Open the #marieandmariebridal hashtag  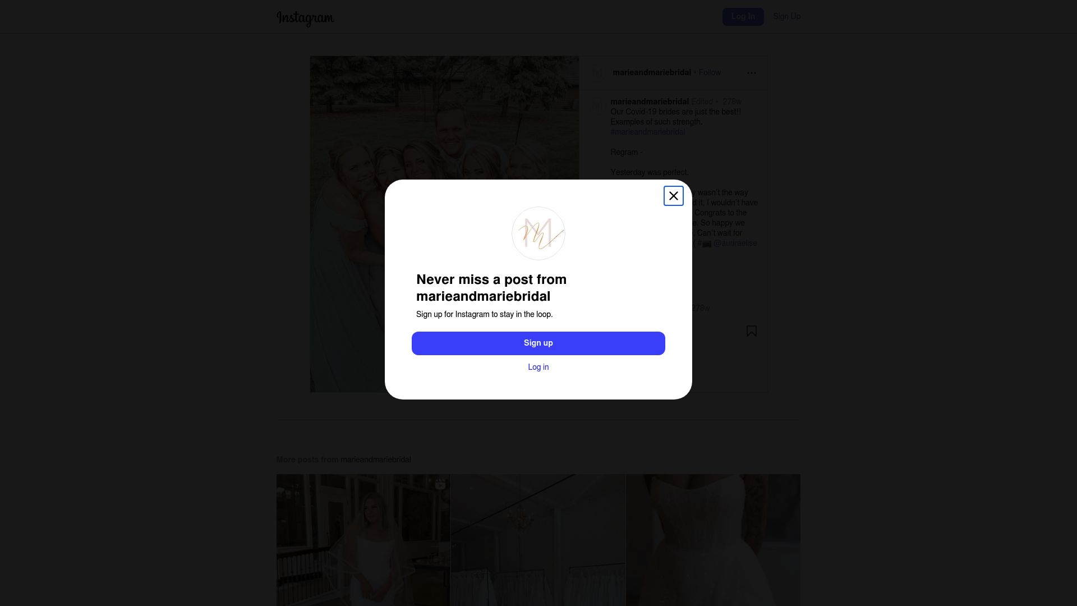click(647, 132)
